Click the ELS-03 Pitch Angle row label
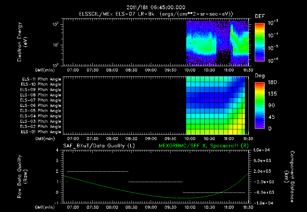Screen dimensions: 307x212 pos(41,122)
